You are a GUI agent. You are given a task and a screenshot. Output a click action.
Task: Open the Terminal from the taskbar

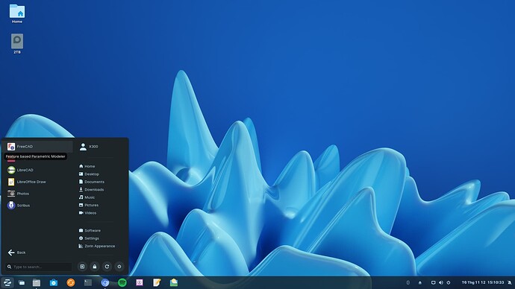pyautogui.click(x=88, y=282)
